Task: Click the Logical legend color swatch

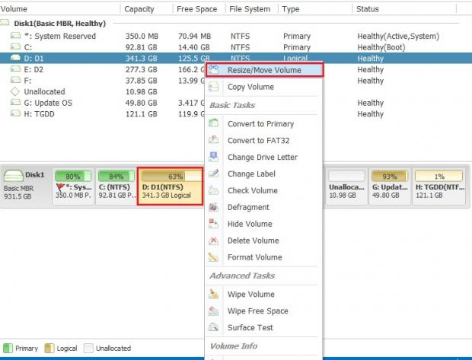Action: pos(49,348)
